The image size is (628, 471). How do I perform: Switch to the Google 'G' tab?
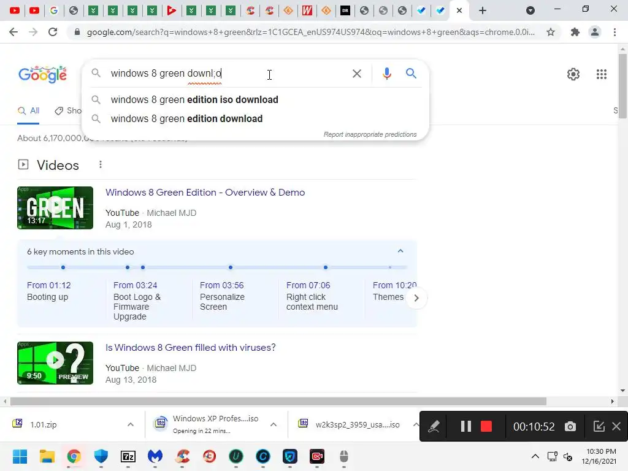pyautogui.click(x=54, y=10)
